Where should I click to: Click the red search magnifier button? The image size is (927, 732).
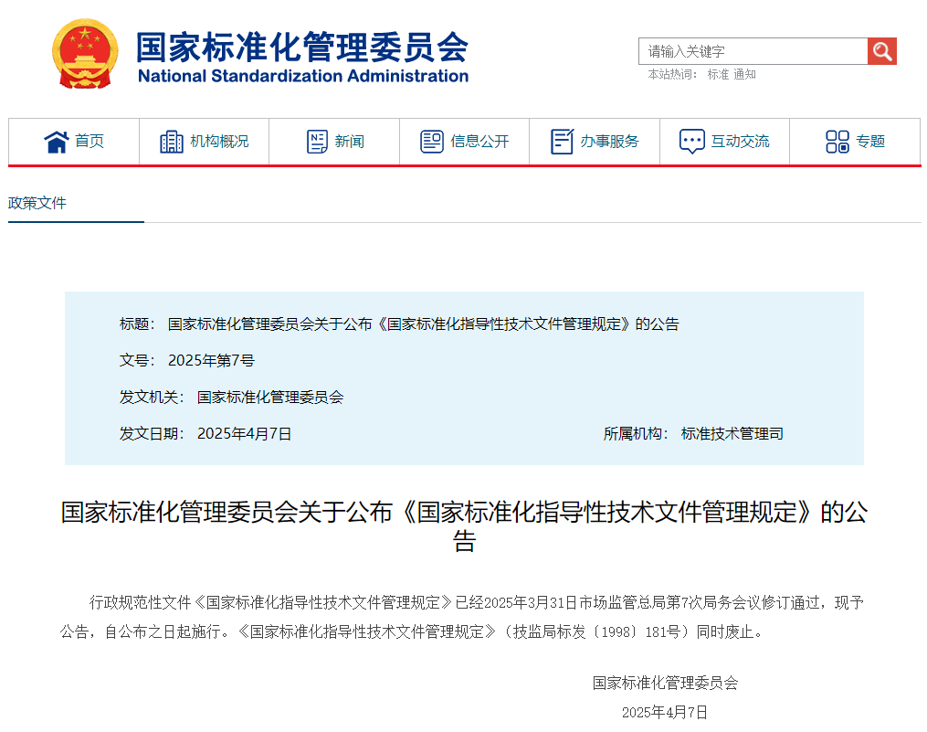[881, 51]
